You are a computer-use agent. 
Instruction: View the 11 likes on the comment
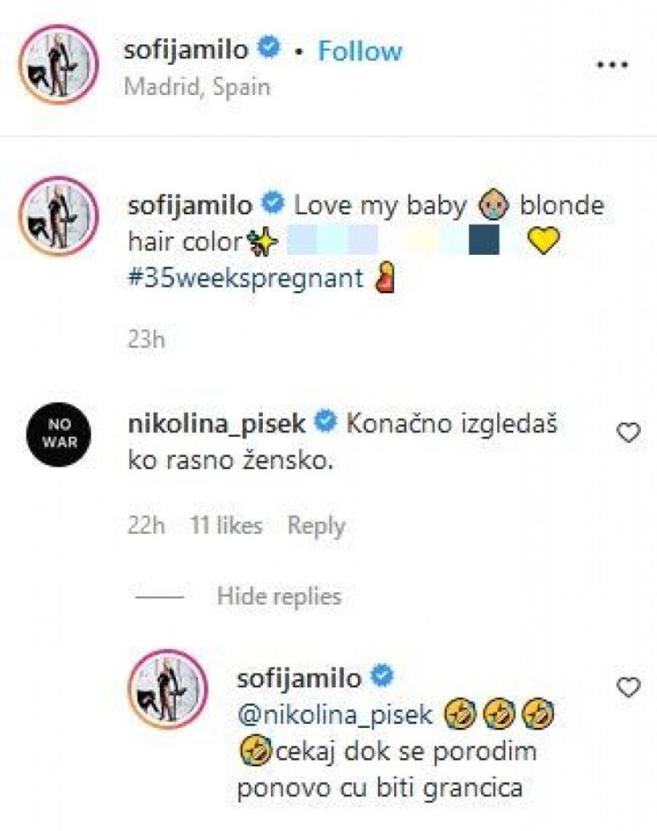point(226,526)
